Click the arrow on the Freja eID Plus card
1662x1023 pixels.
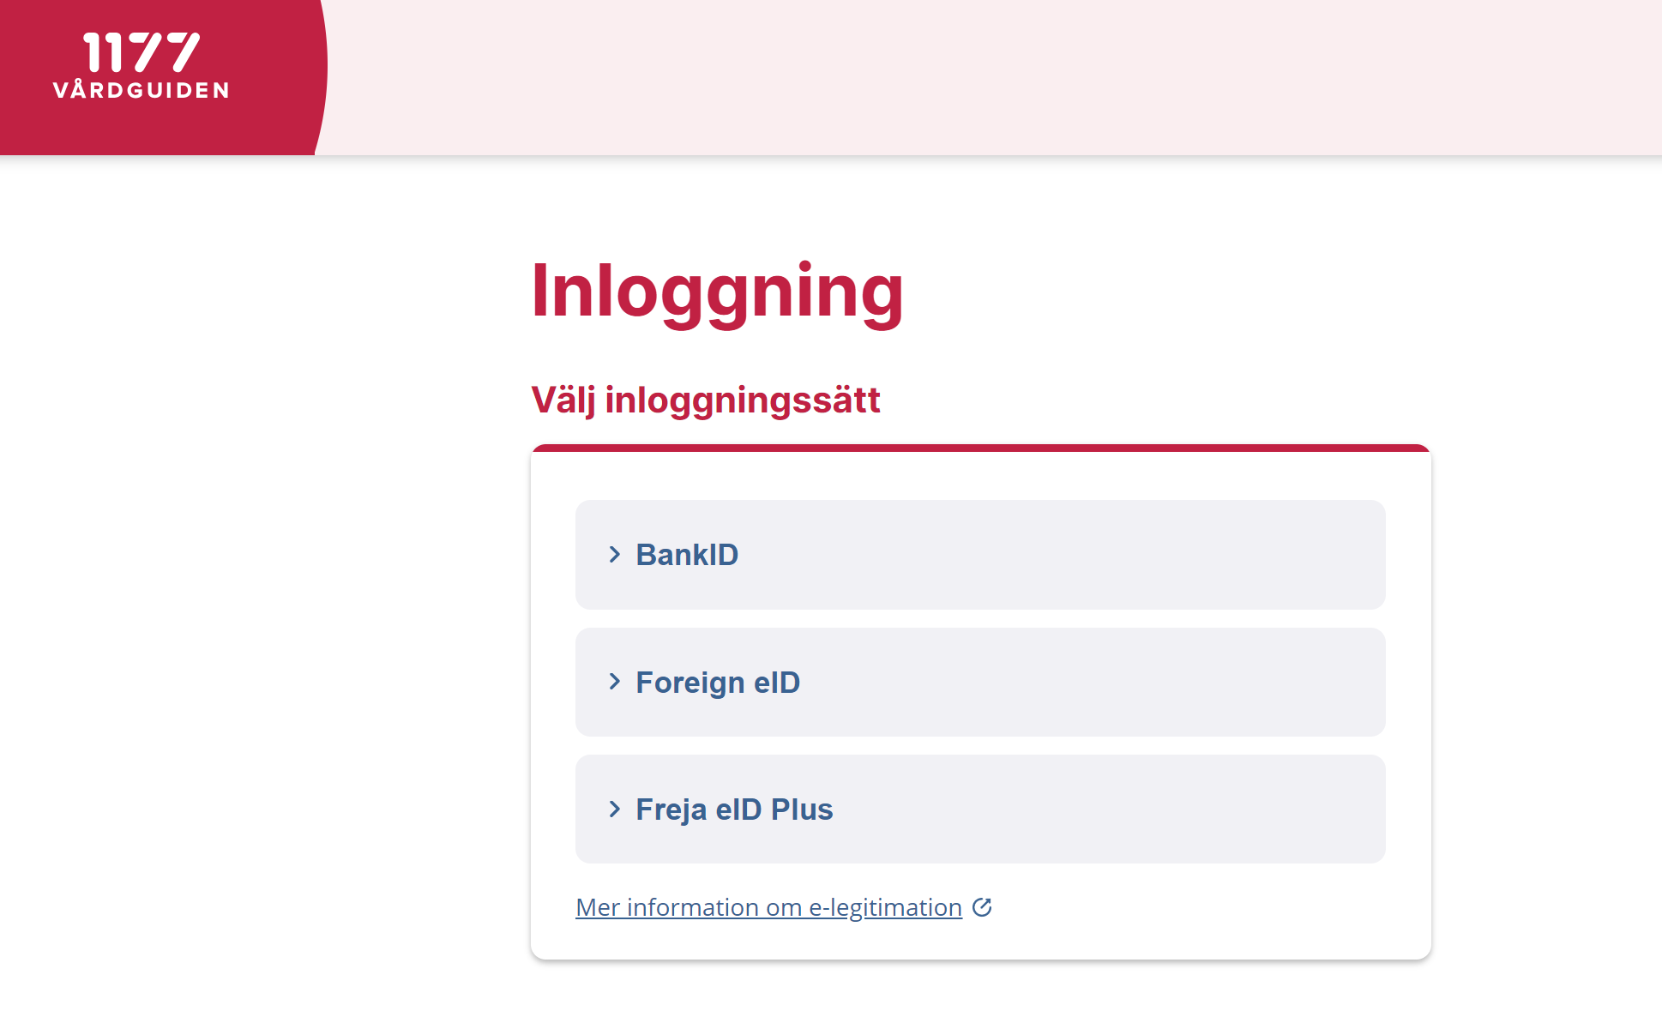[614, 809]
